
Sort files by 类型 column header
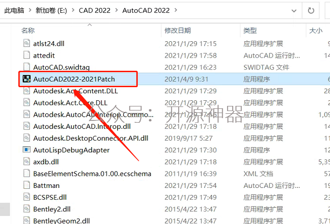(250, 30)
